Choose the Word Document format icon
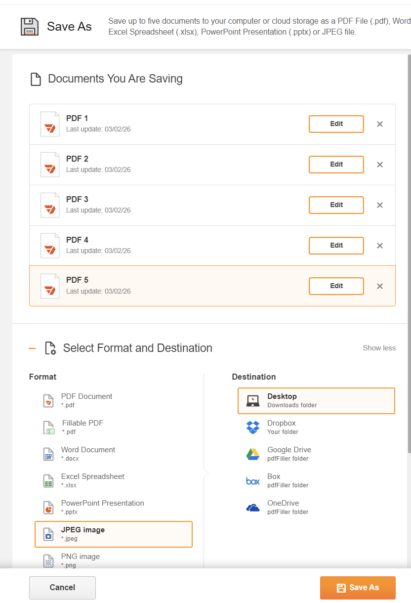This screenshot has height=603, width=411. pyautogui.click(x=48, y=454)
